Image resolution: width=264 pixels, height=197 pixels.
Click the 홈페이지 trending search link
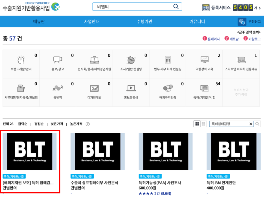coord(213,39)
